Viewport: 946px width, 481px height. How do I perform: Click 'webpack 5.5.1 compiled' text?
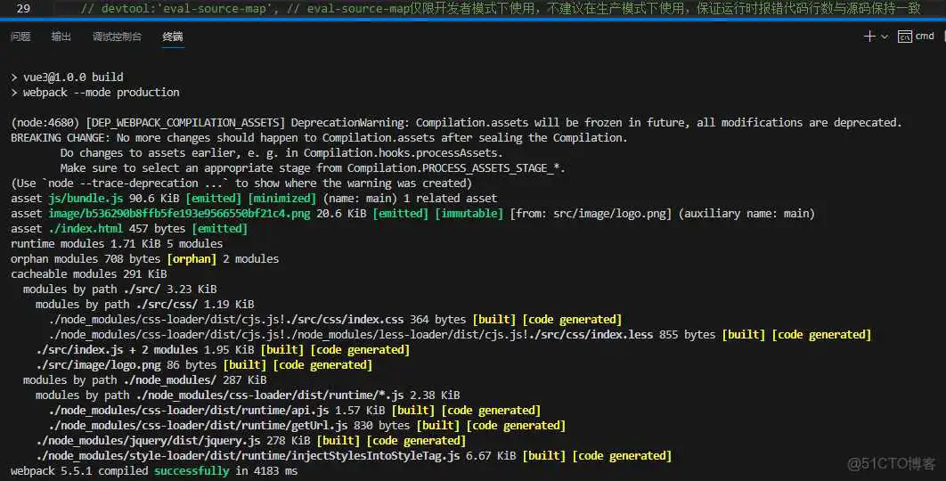click(79, 470)
